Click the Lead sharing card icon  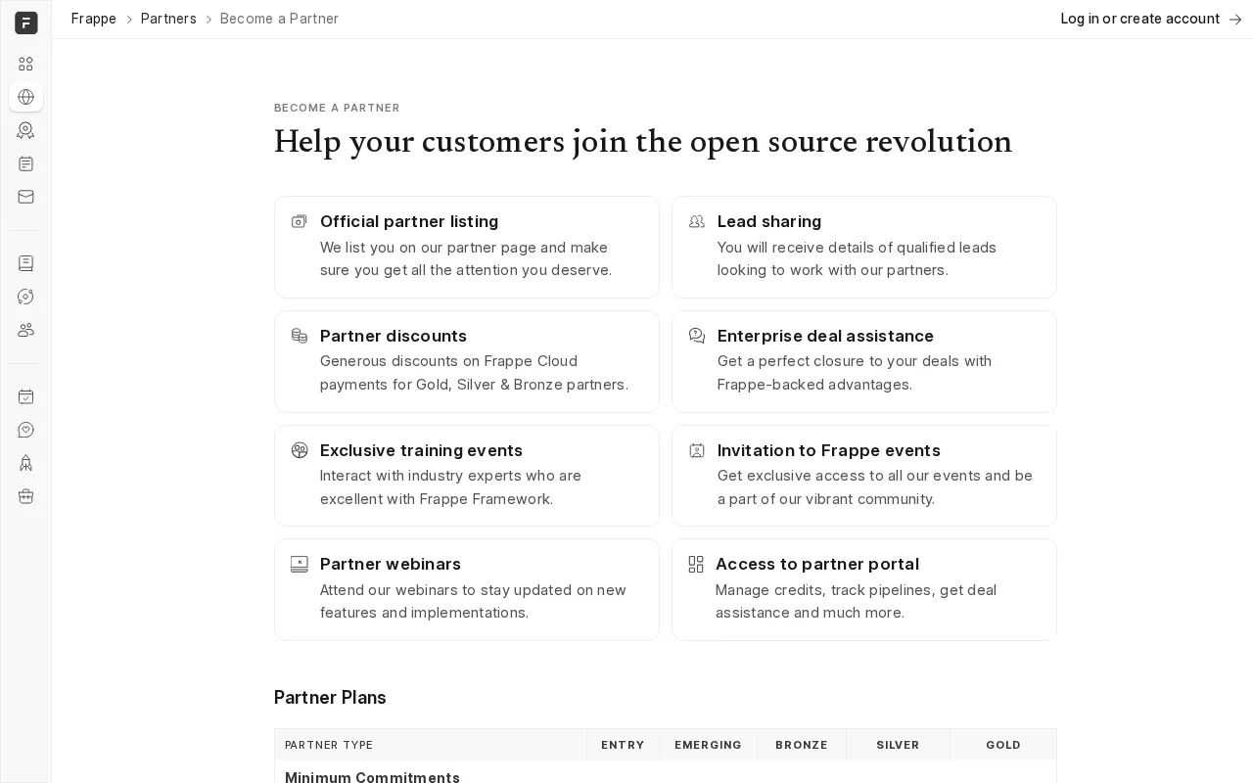point(697,221)
